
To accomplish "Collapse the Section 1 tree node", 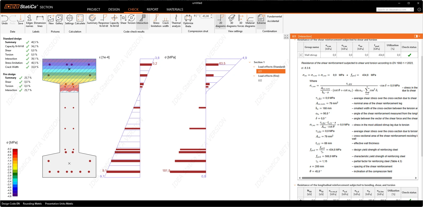I will tap(250, 62).
